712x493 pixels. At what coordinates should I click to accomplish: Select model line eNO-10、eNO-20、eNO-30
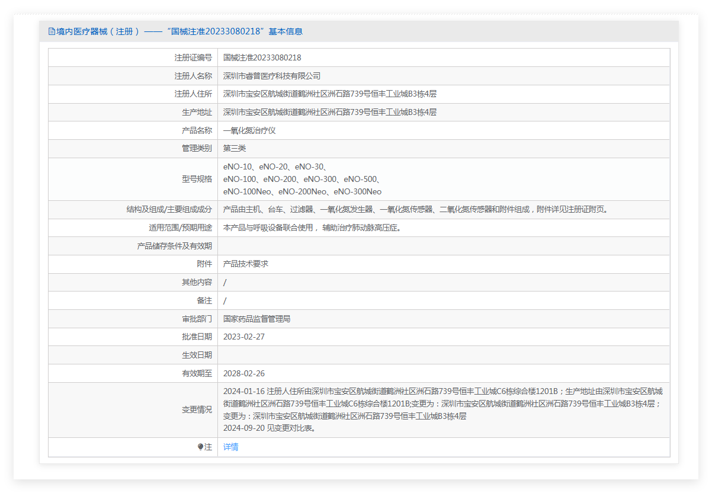tap(275, 167)
